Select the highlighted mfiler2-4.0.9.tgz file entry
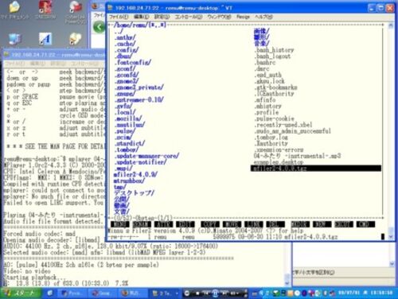The image size is (398, 299). [316, 169]
